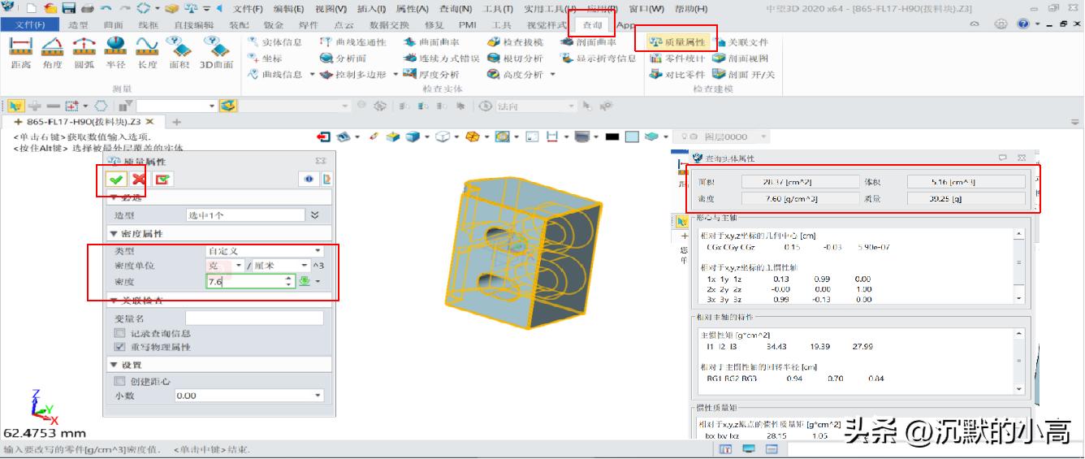The height and width of the screenshot is (459, 1085).
Task: Select the 3D曲面 measurement tool
Action: 217,53
